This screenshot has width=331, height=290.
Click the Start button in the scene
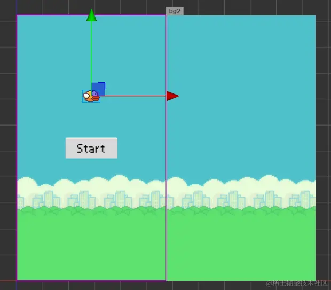point(91,148)
